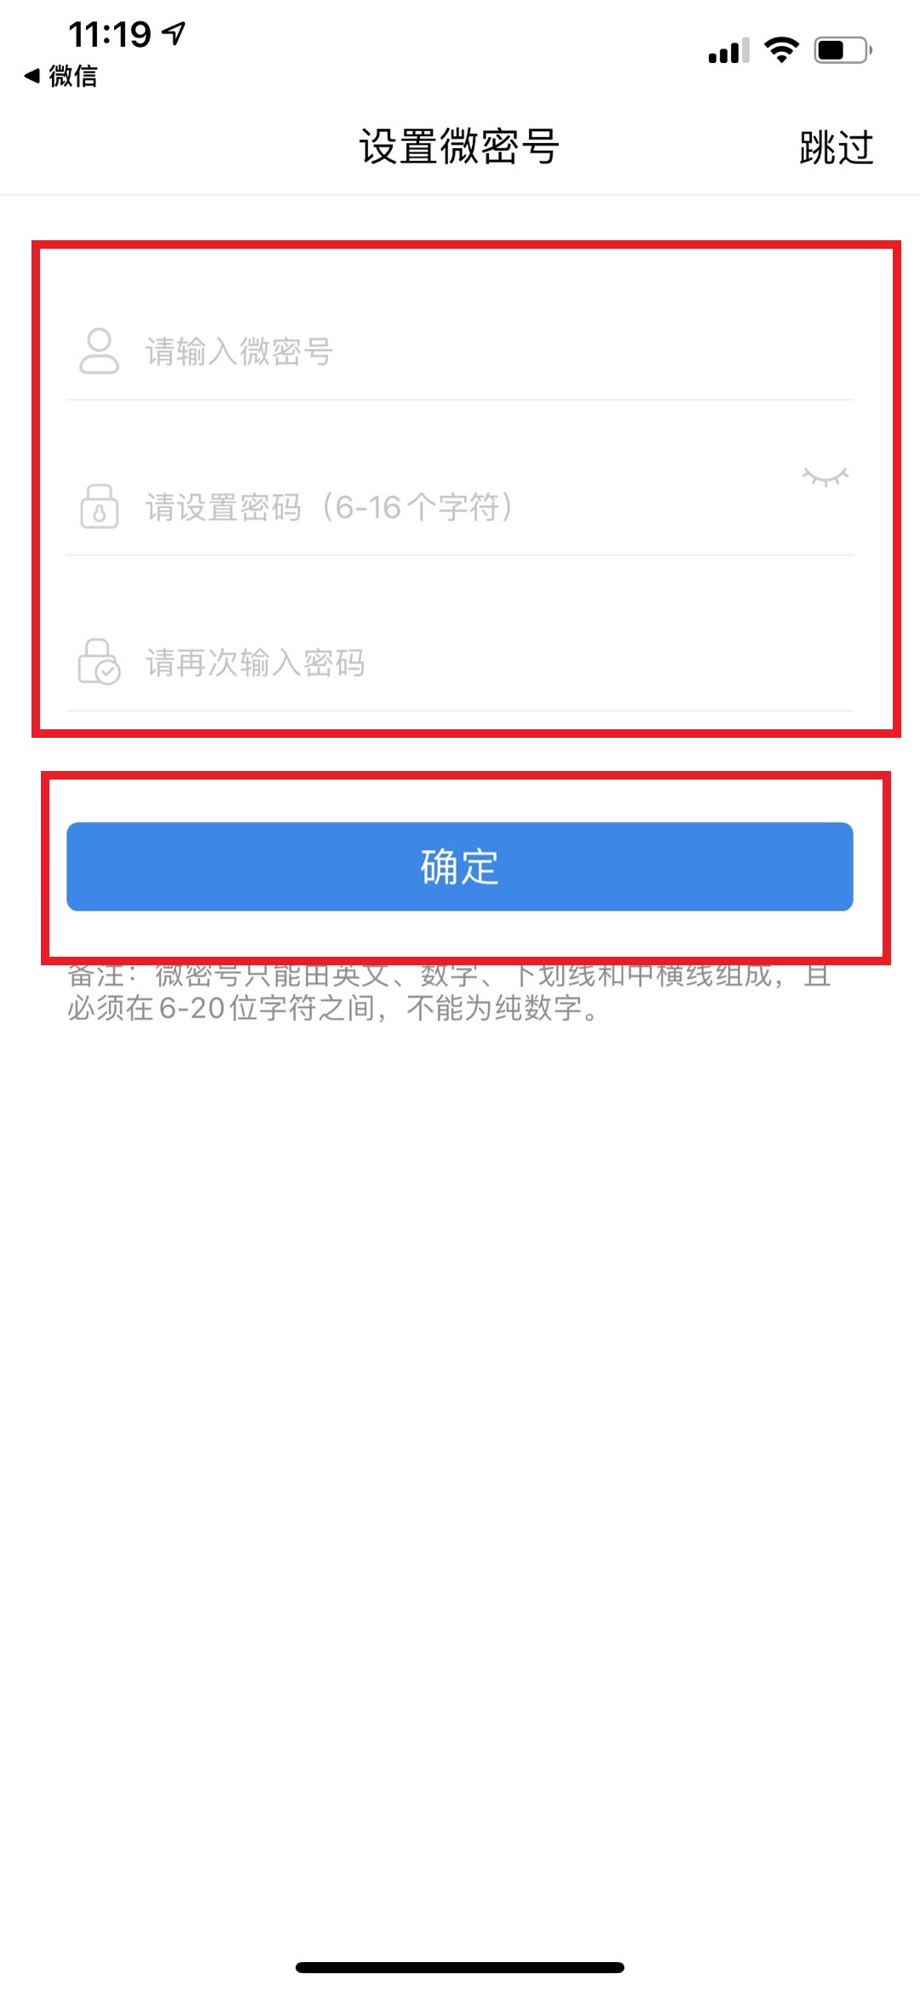
Task: Focus the 请设置密码 password field
Action: 469,507
